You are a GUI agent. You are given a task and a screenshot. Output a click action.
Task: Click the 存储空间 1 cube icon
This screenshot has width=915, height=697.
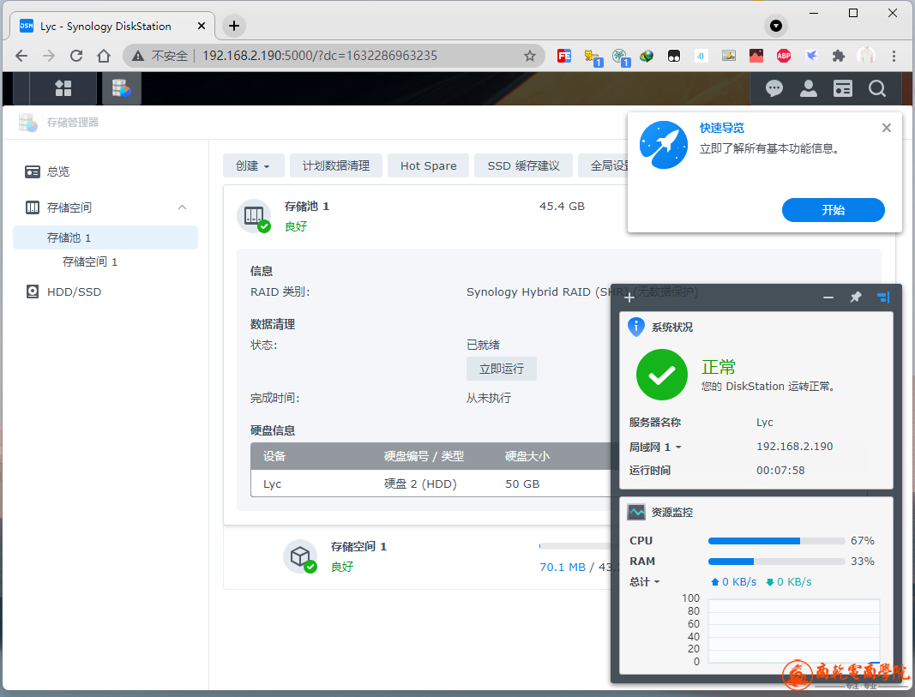pos(300,556)
